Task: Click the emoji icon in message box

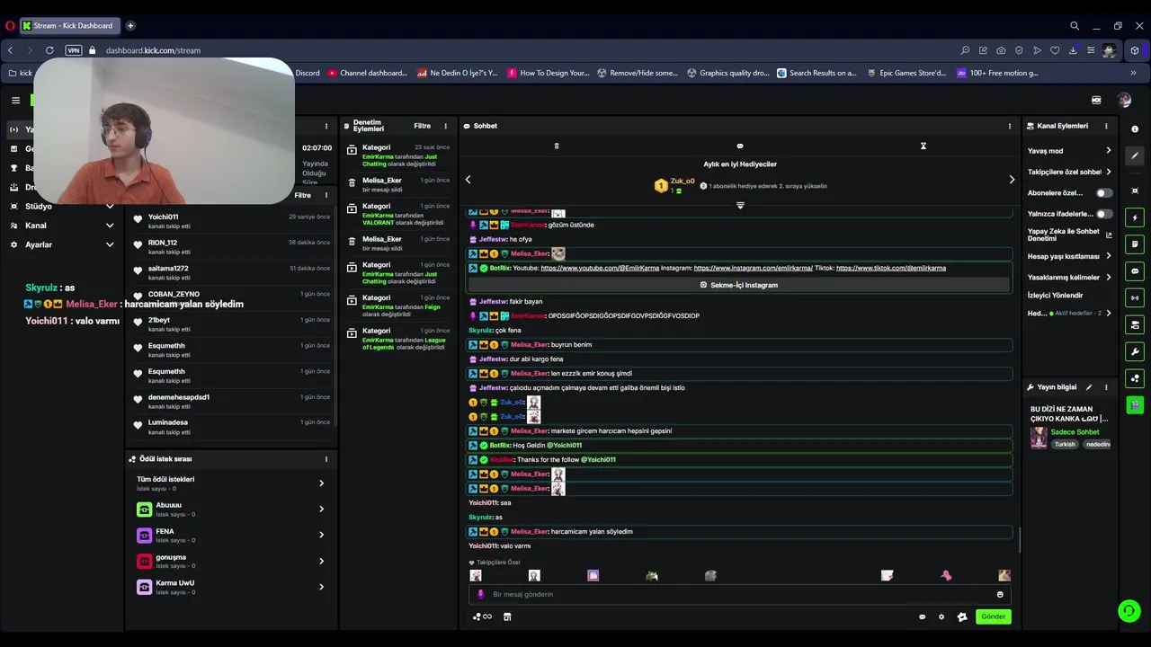Action: click(1000, 594)
